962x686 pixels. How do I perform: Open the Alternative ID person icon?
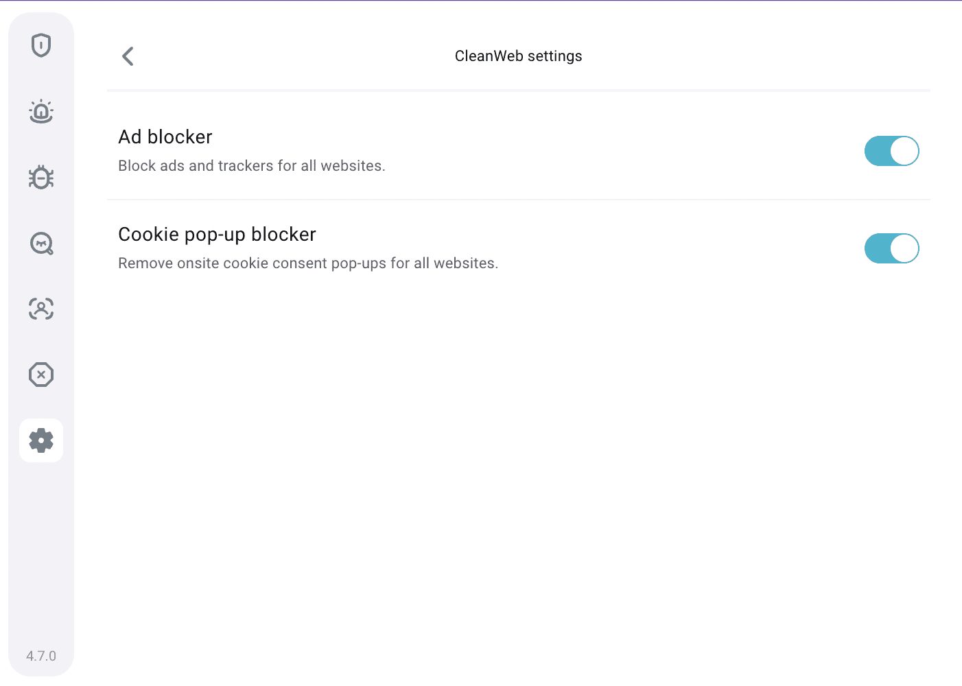[41, 309]
